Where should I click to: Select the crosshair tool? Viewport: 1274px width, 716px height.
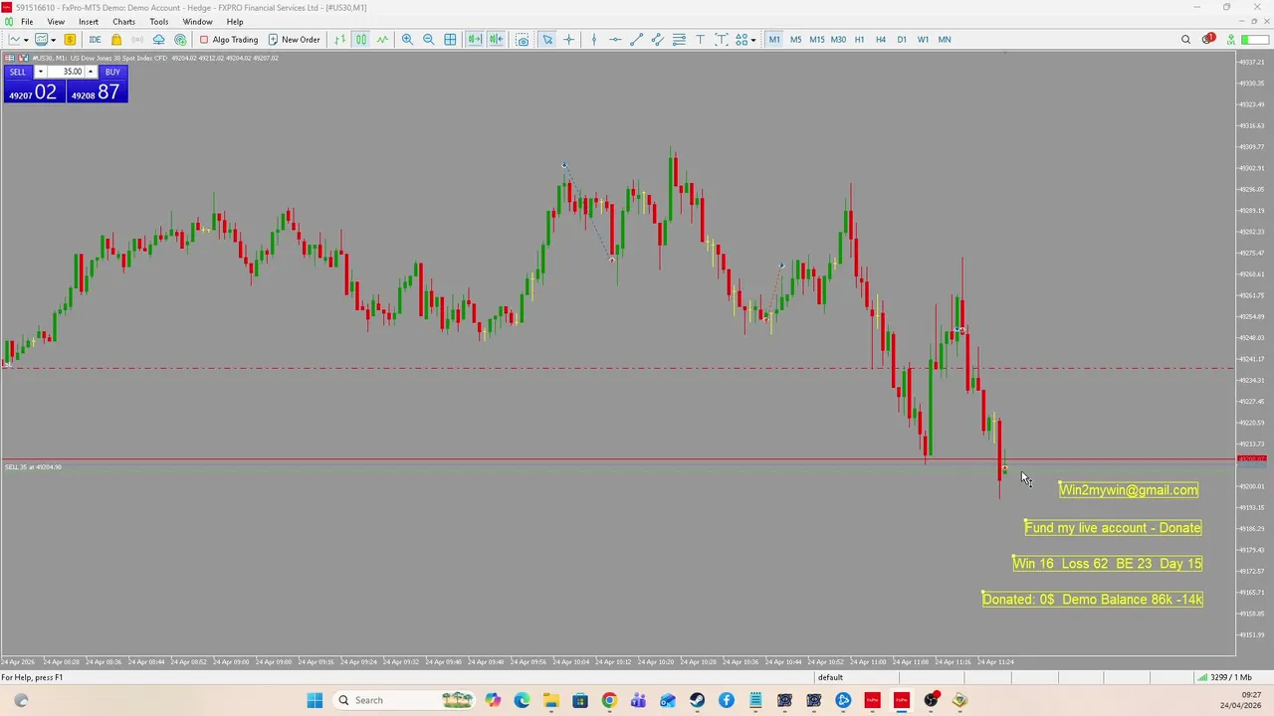(x=569, y=40)
